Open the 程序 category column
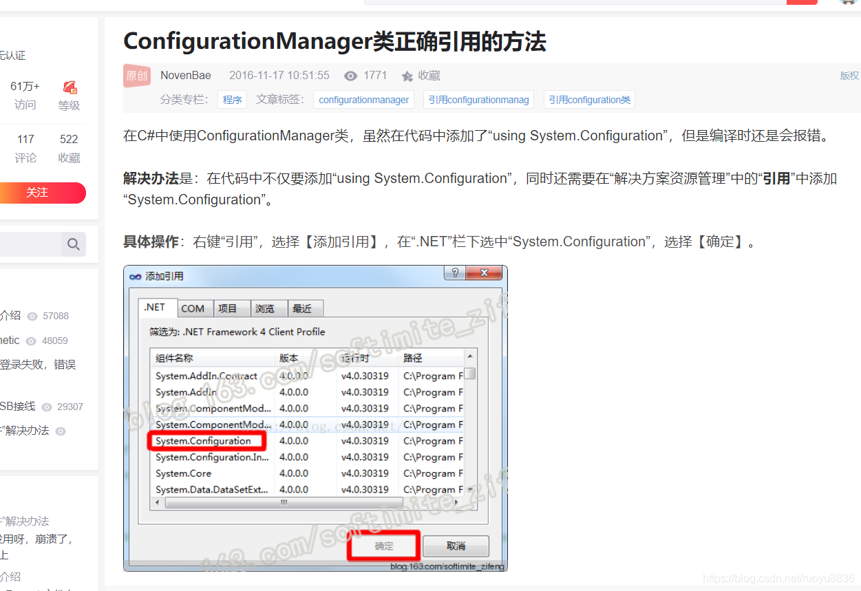Screen dimensions: 861x591 [232, 99]
